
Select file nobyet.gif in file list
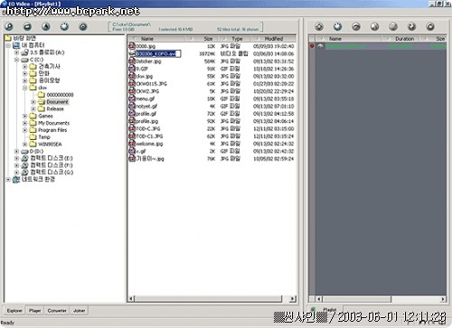click(146, 106)
